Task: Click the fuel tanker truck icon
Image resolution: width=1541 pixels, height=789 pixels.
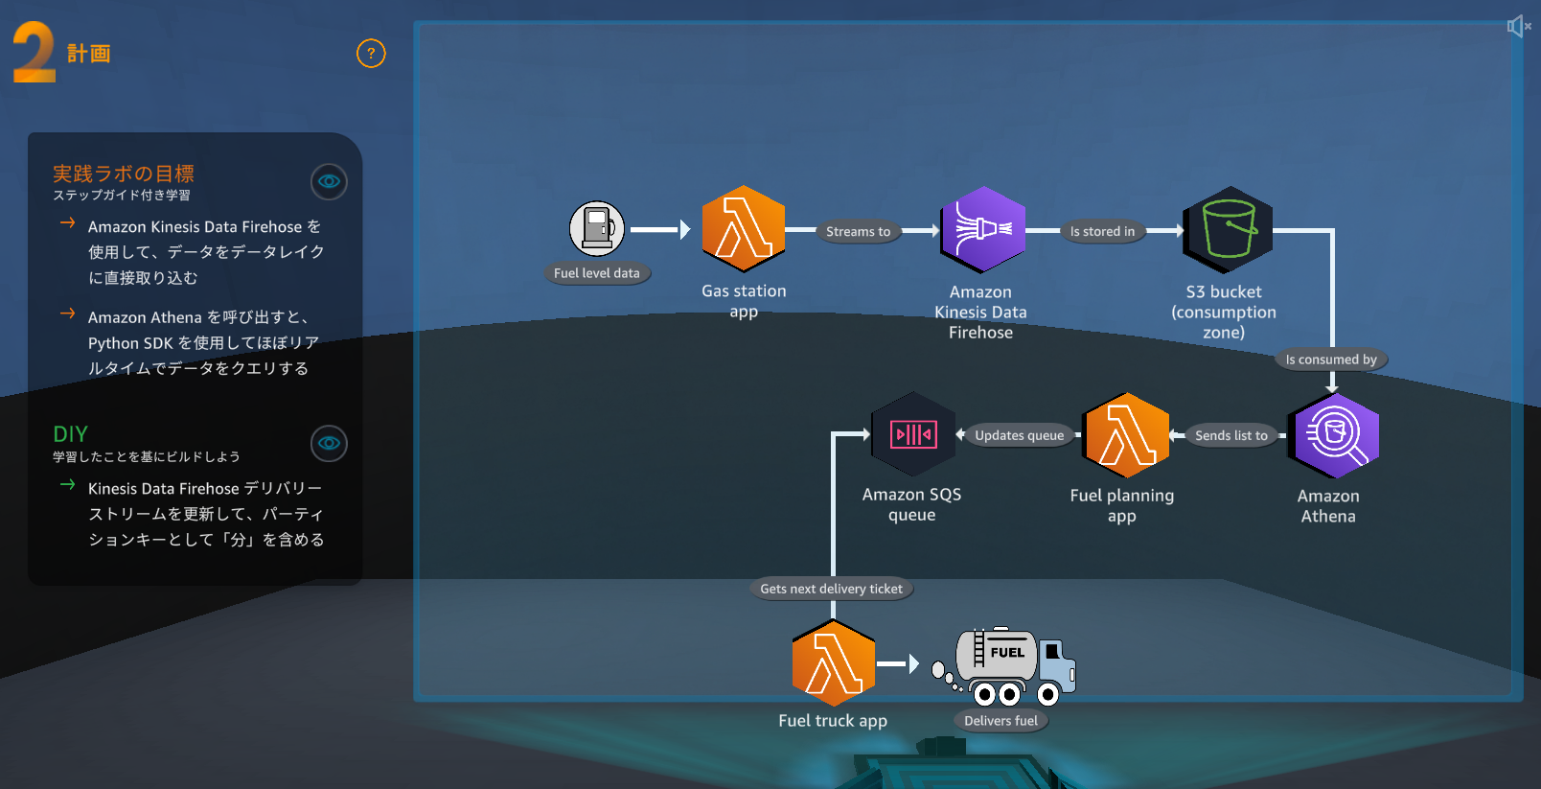Action: [x=1004, y=666]
